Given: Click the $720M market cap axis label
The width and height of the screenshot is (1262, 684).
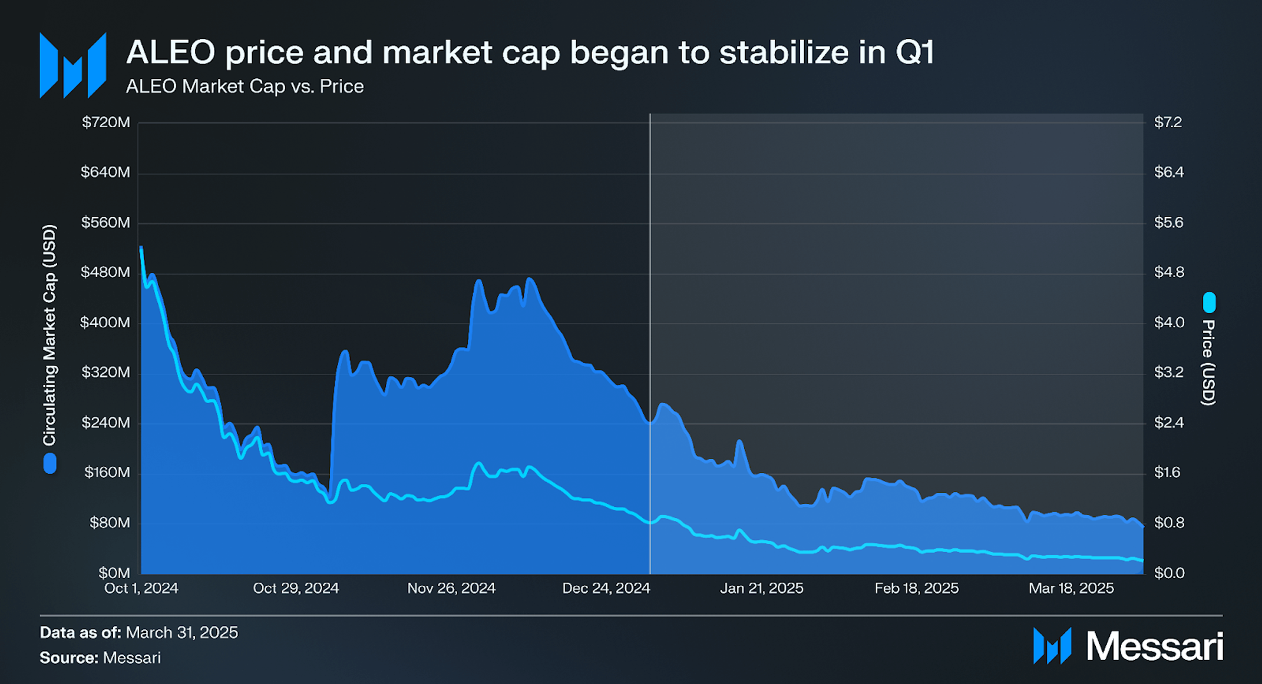Looking at the screenshot, I should point(106,122).
